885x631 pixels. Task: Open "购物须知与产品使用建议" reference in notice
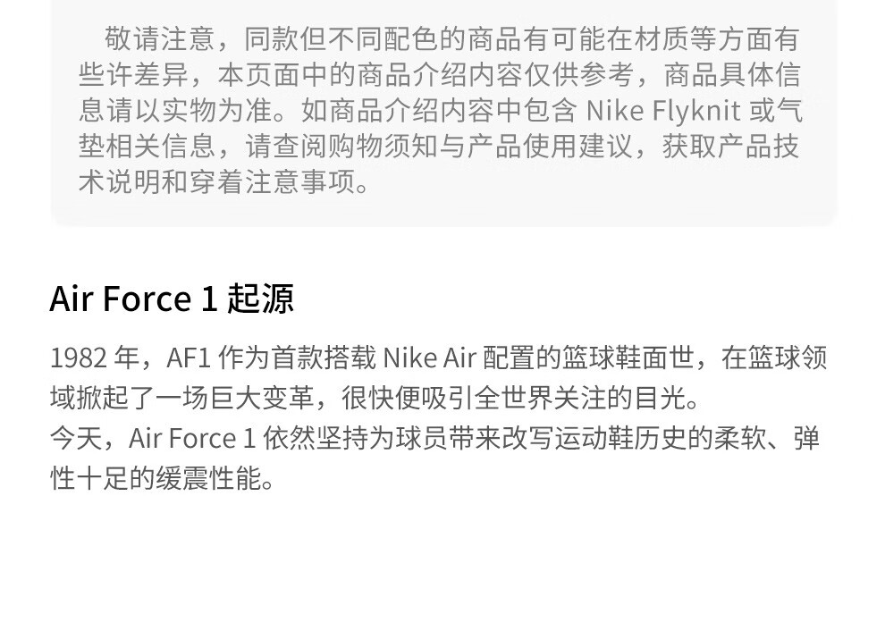point(482,147)
